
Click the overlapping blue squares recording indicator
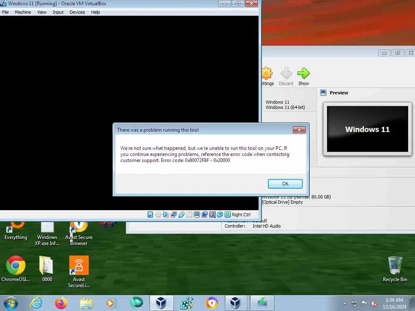tap(204, 215)
